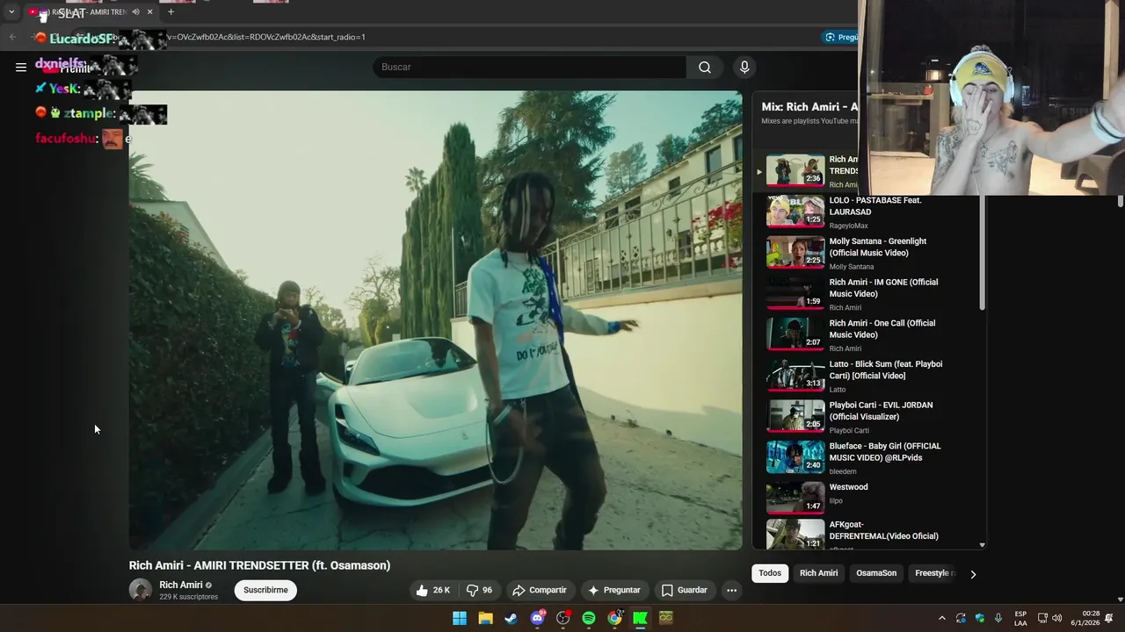The height and width of the screenshot is (632, 1125).
Task: Click the browser address bar URL
Action: [x=266, y=37]
